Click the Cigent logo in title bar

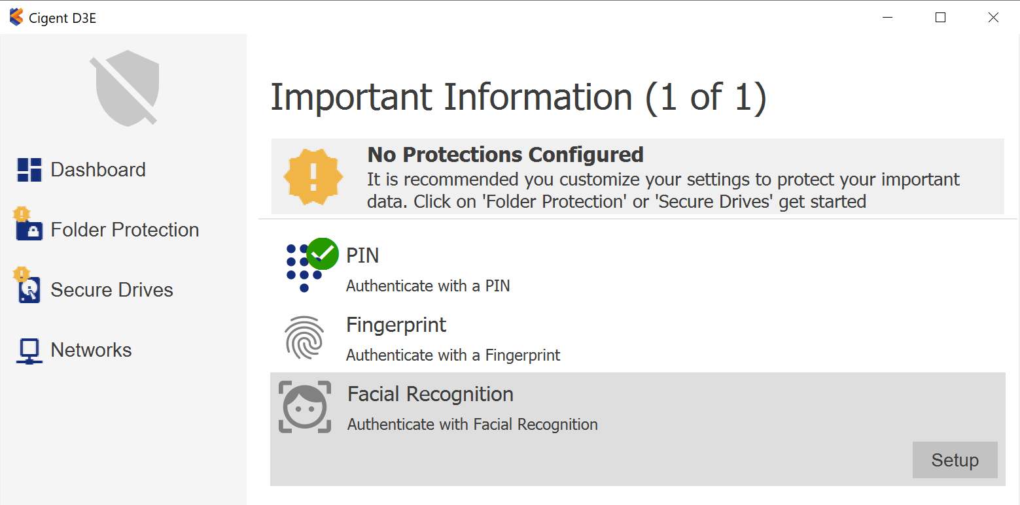(x=16, y=18)
